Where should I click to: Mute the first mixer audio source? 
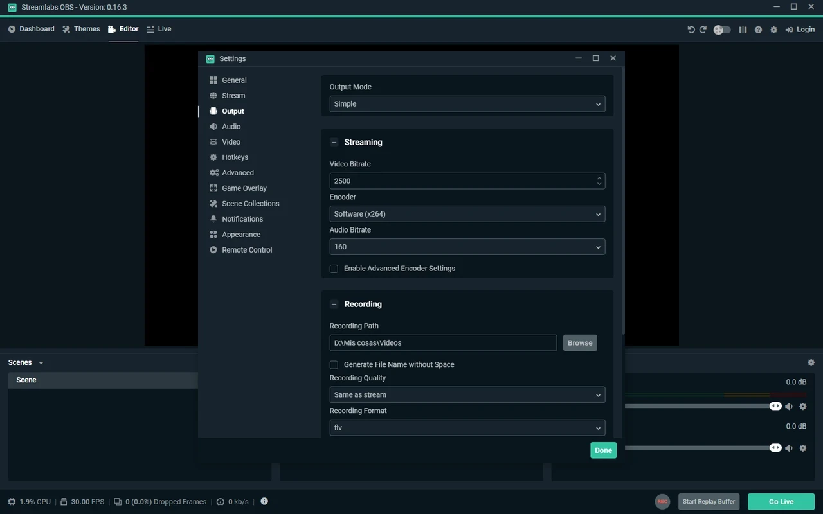pos(789,406)
